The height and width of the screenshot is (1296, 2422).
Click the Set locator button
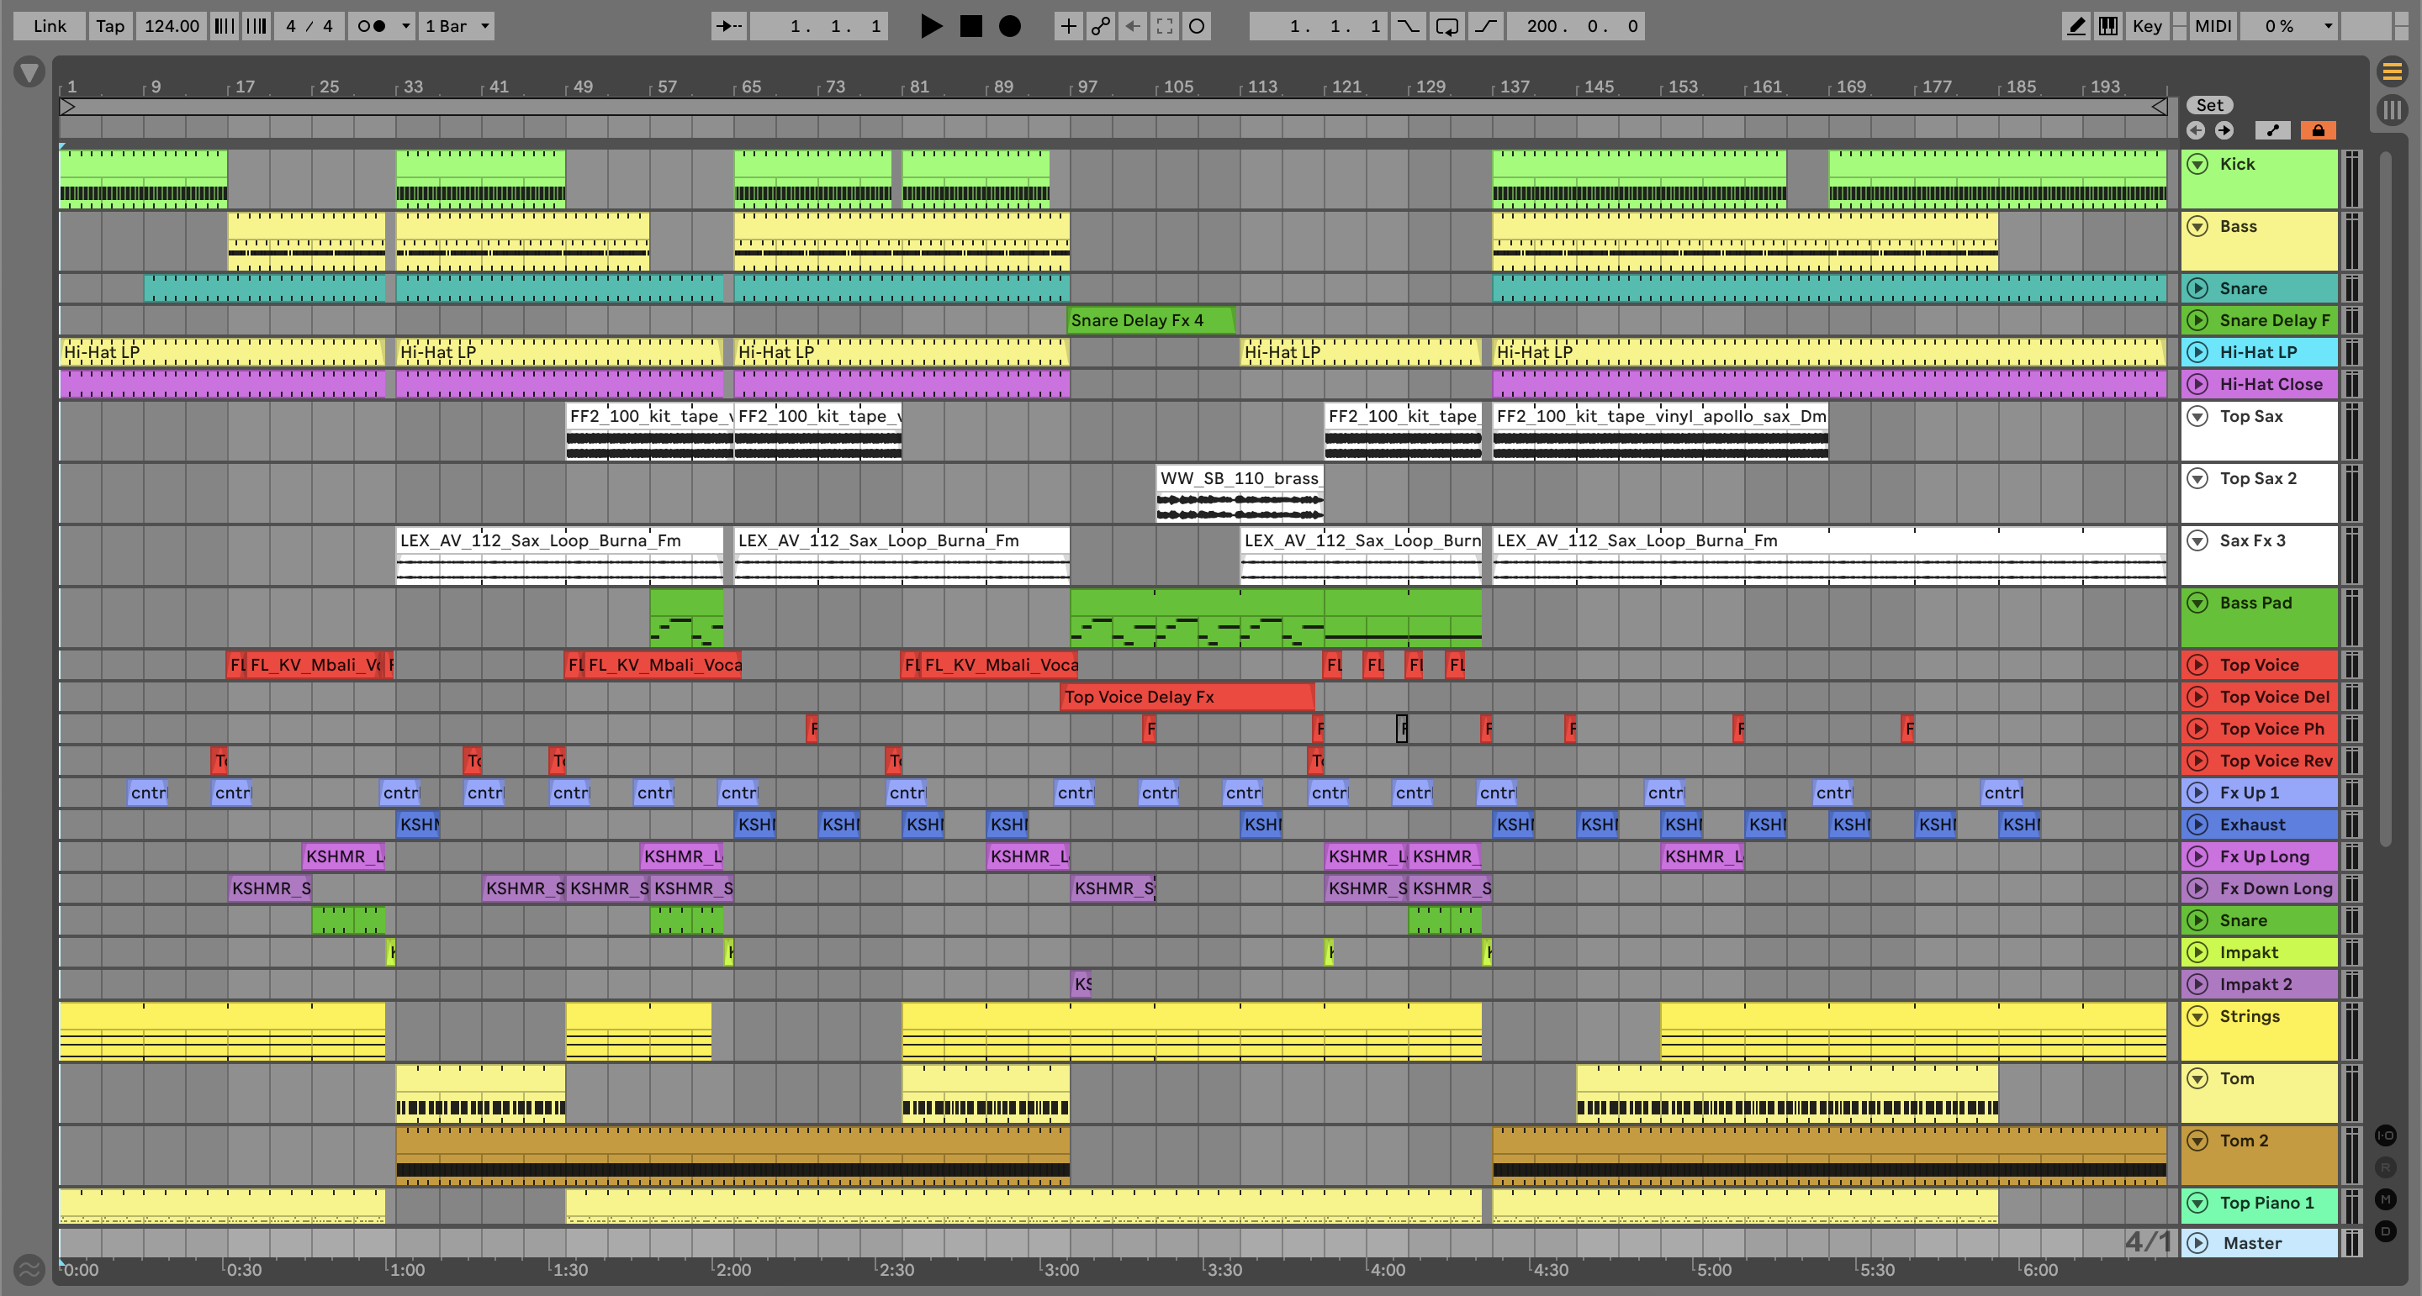(2208, 105)
